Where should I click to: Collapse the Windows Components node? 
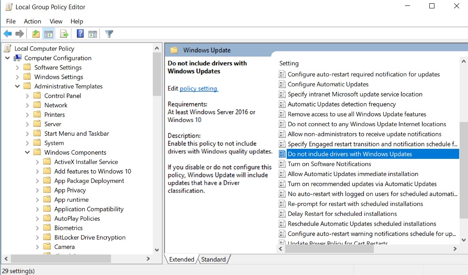[x=27, y=152]
